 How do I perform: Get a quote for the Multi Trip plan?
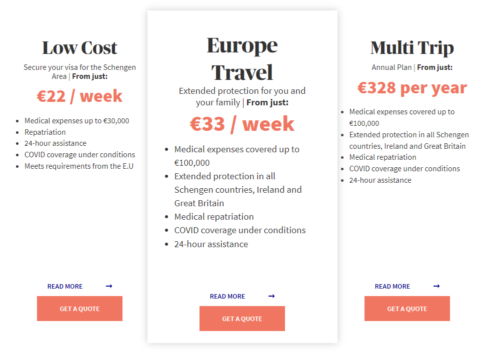[x=407, y=309]
